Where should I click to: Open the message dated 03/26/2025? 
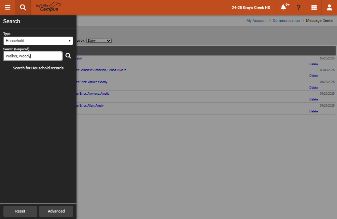point(79,58)
